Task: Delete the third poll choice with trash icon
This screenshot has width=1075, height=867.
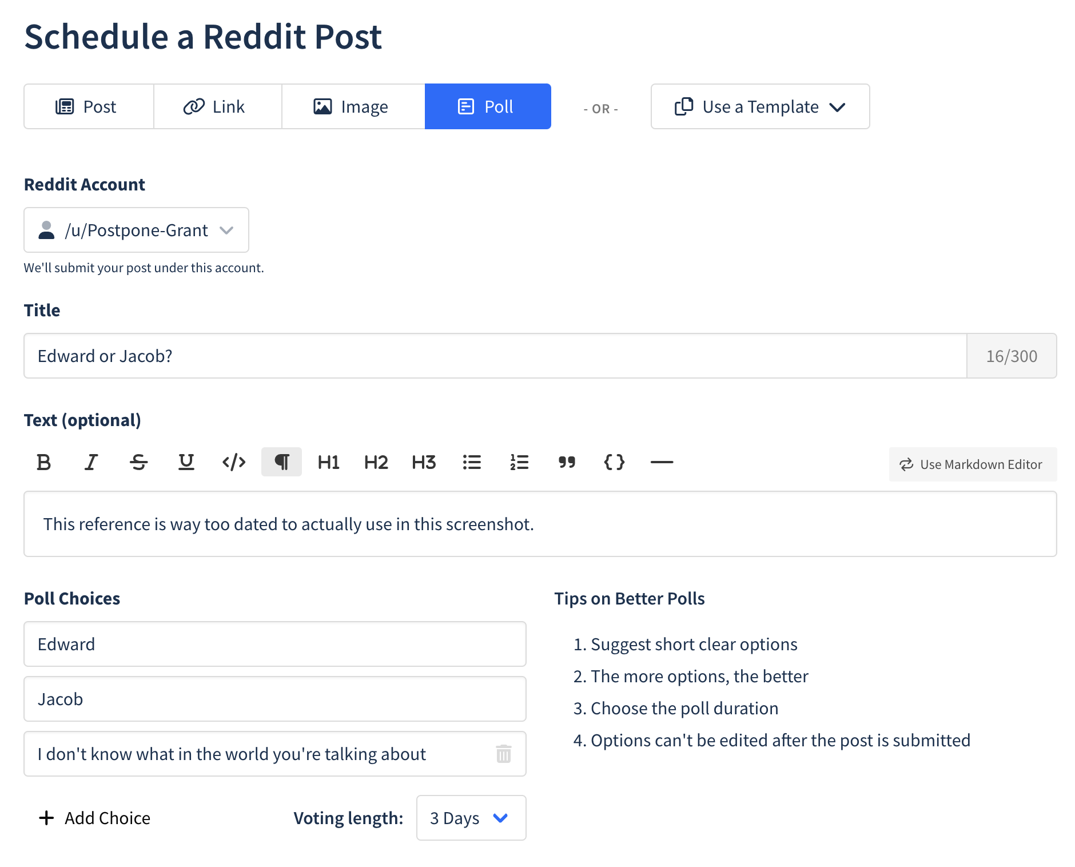Action: pyautogui.click(x=504, y=754)
